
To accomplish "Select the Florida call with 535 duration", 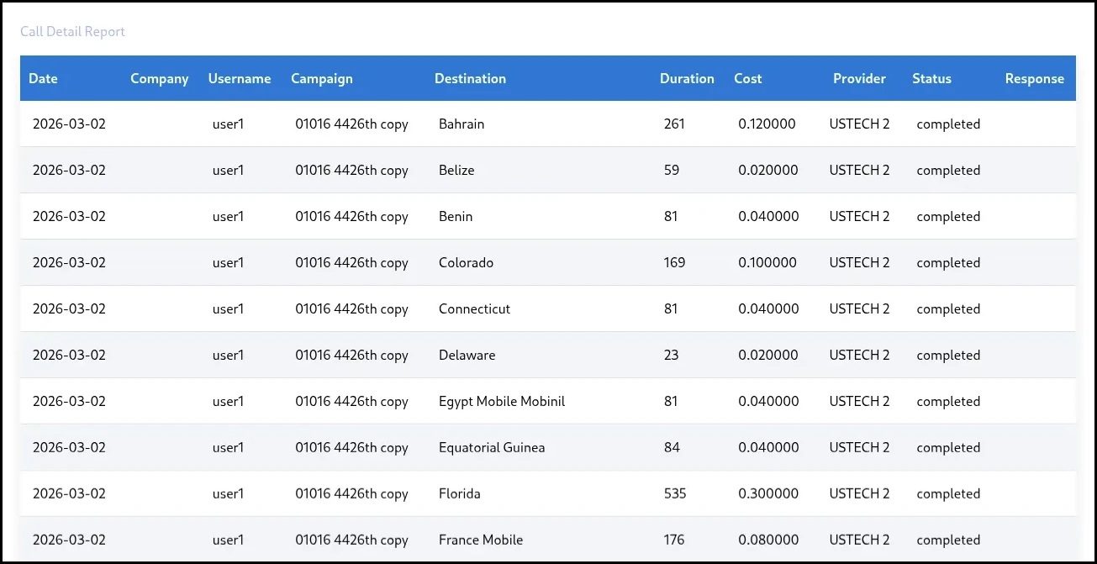I will click(460, 493).
